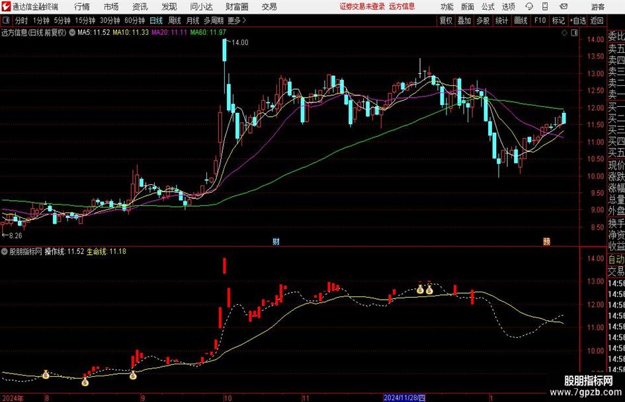Open the F10 company info button
Viewport: 625px width, 402px height.
(x=540, y=20)
